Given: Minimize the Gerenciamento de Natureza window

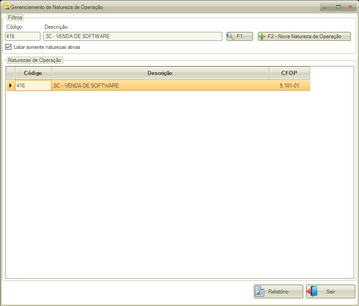Looking at the screenshot, I should pyautogui.click(x=326, y=7).
